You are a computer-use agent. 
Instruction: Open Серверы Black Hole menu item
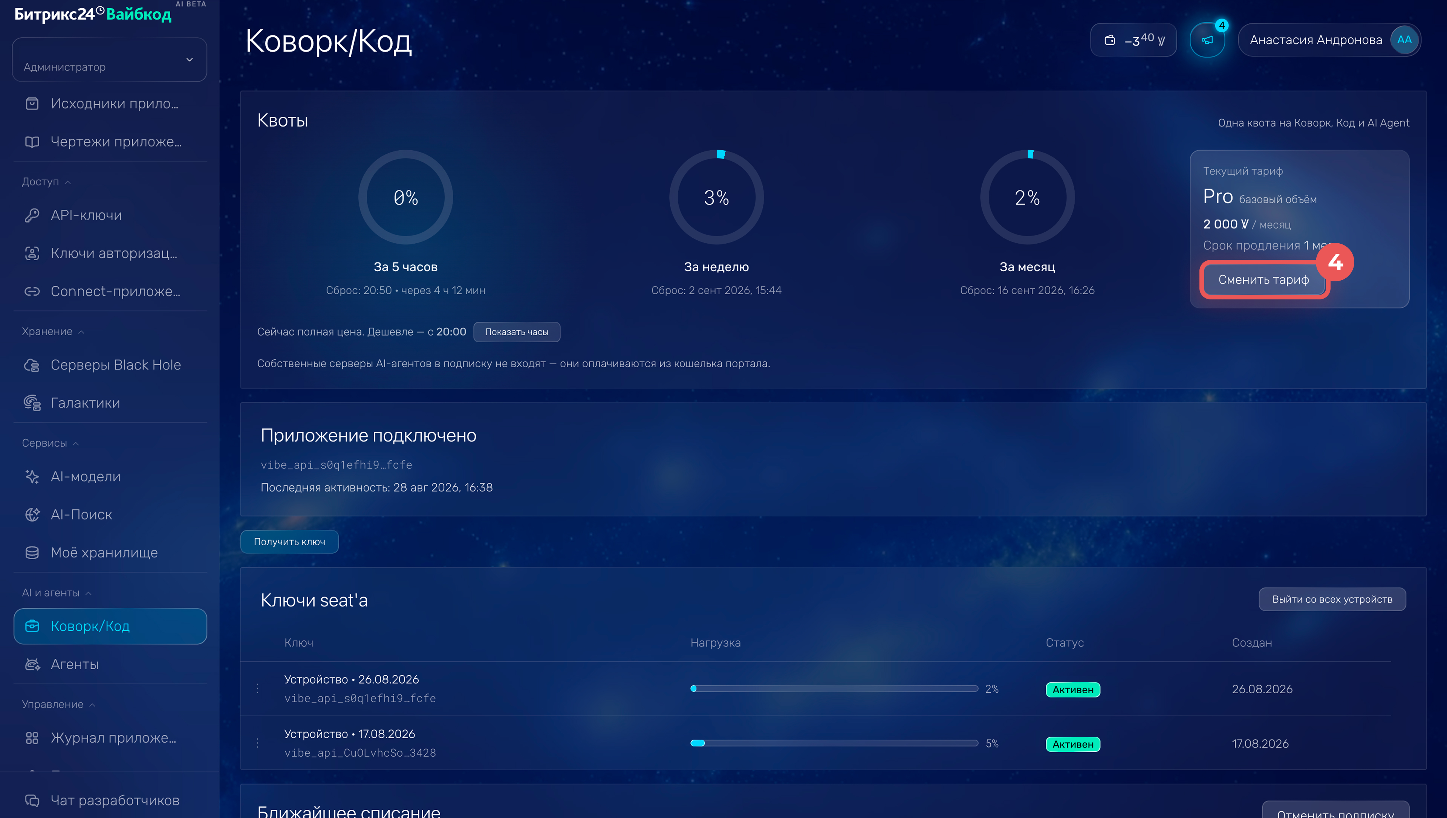click(x=110, y=365)
